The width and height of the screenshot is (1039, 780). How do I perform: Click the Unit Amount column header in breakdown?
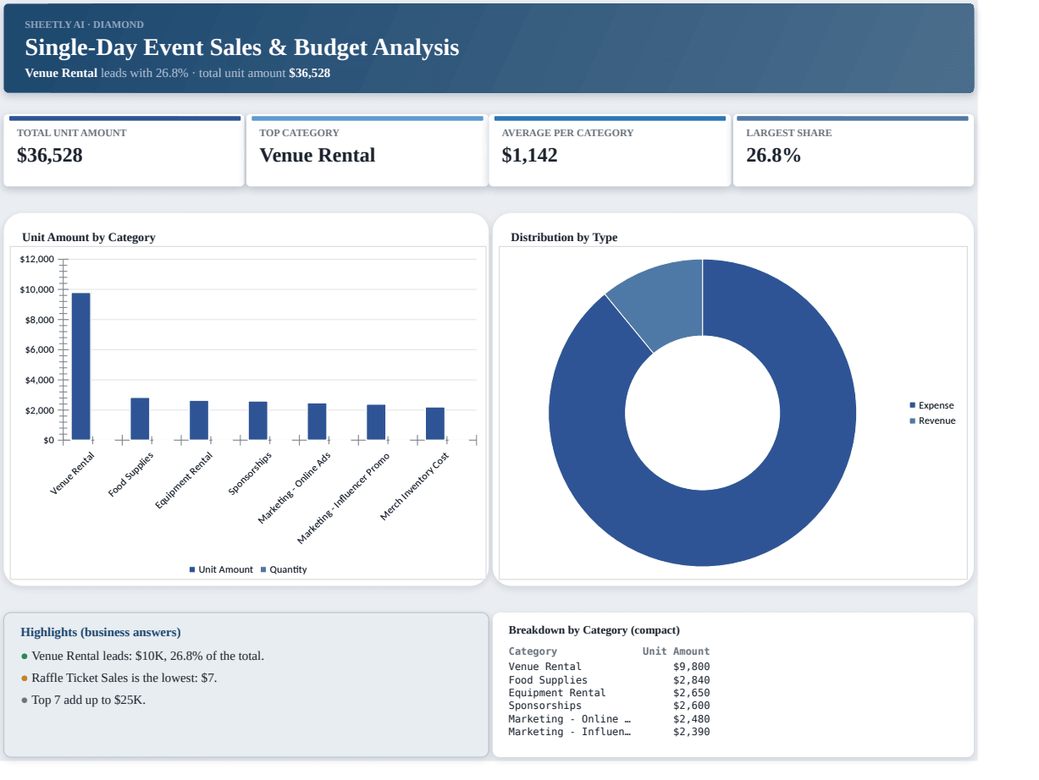point(676,651)
